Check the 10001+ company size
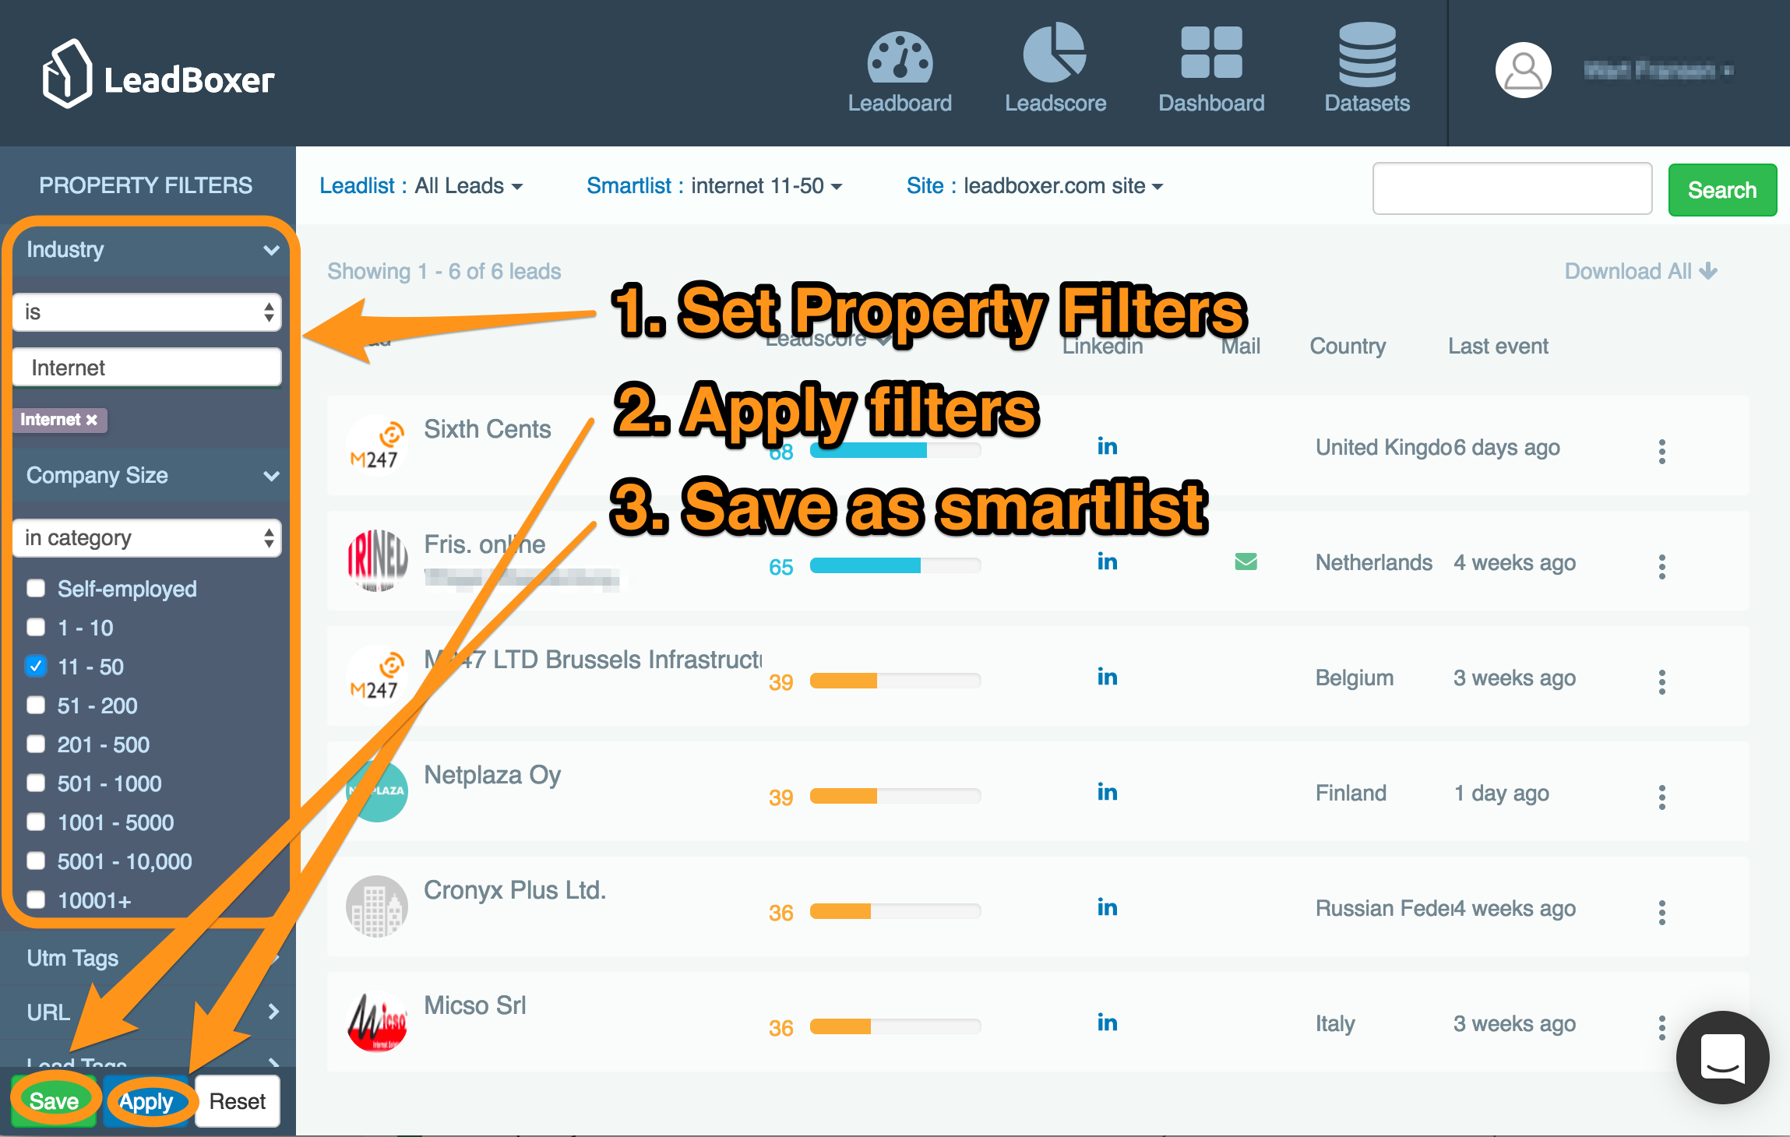 click(36, 899)
